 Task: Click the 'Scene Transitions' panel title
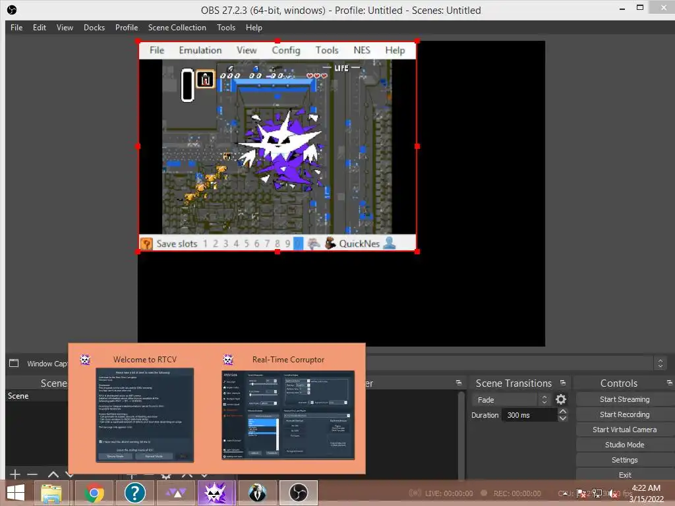[514, 383]
